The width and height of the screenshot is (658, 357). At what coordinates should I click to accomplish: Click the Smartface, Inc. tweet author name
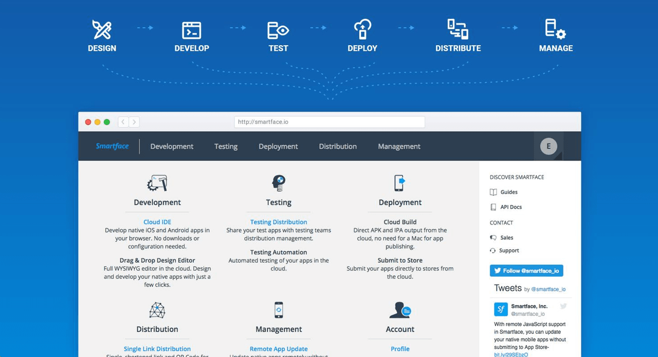529,306
